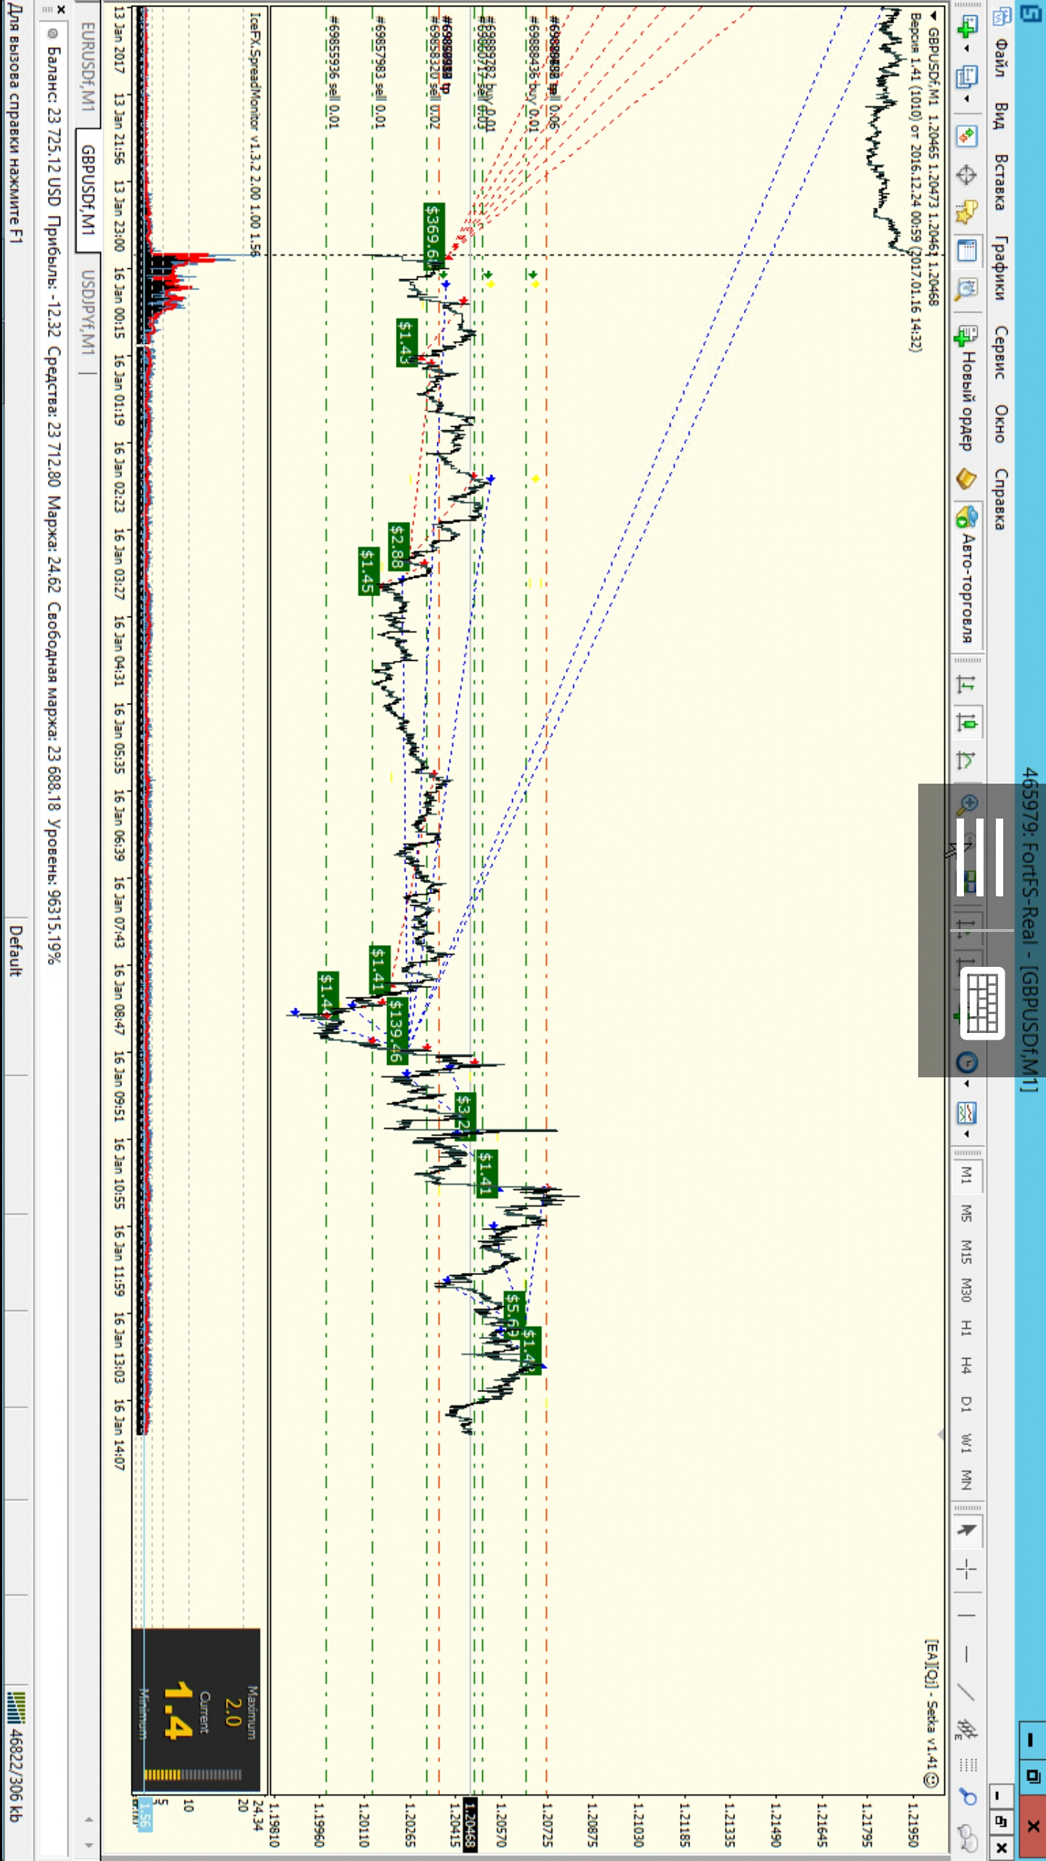
Task: Tap the remote desktop hamburger menu overlay
Action: (x=980, y=856)
